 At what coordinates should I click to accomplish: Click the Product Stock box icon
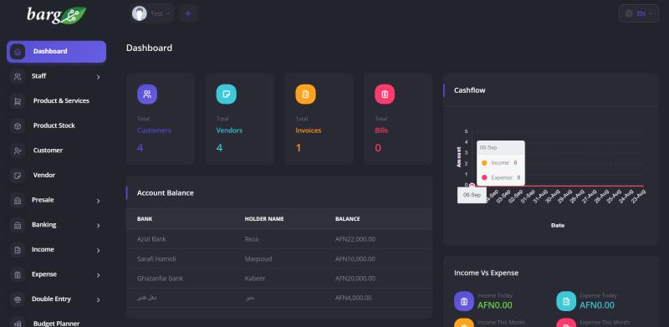18,126
